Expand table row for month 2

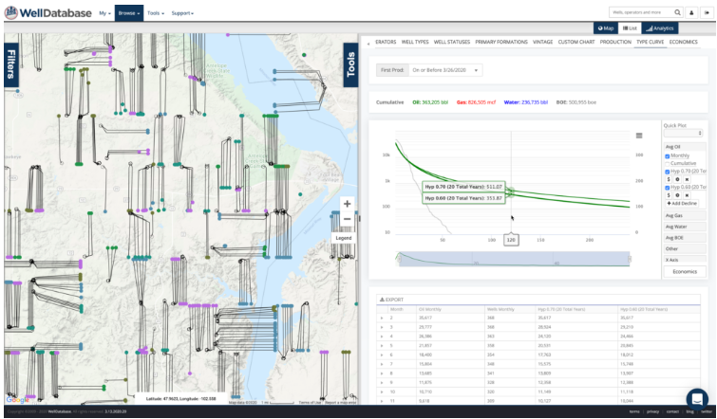coord(382,318)
